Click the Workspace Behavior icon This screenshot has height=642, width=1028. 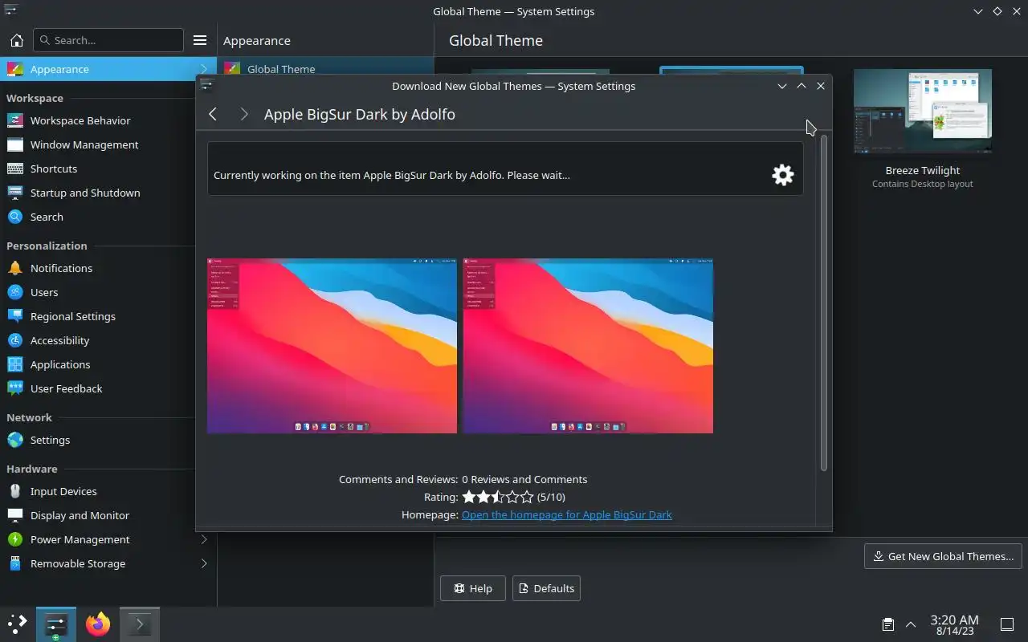[x=15, y=120]
